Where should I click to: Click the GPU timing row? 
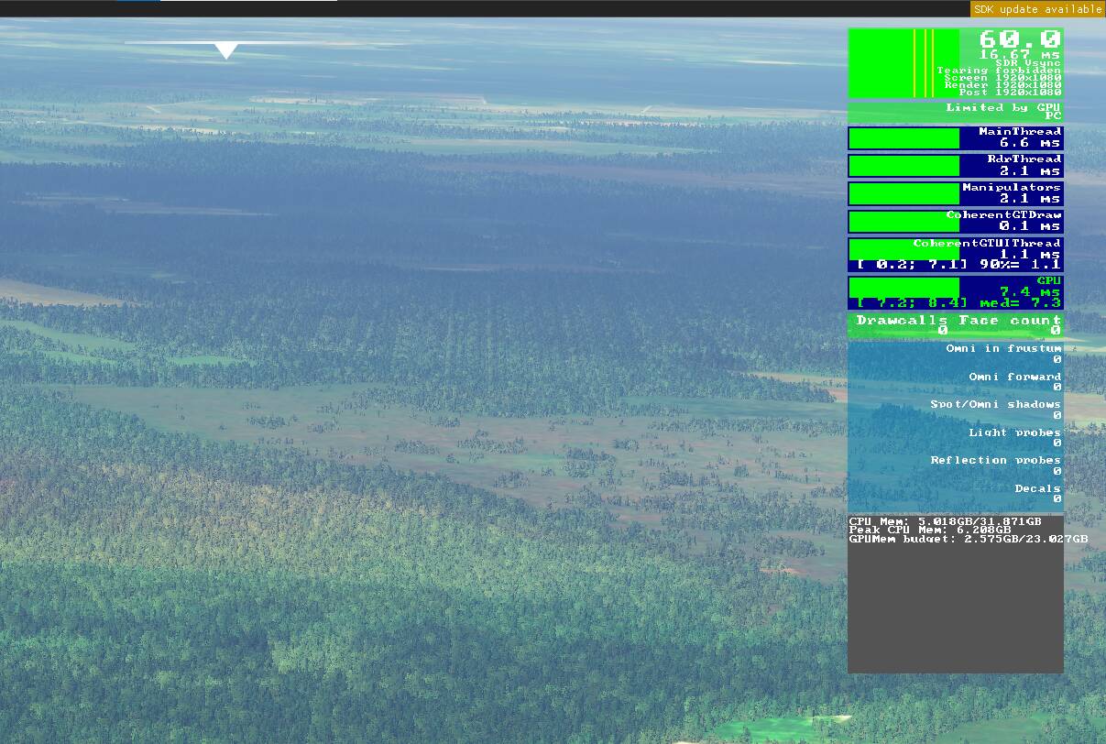coord(955,291)
